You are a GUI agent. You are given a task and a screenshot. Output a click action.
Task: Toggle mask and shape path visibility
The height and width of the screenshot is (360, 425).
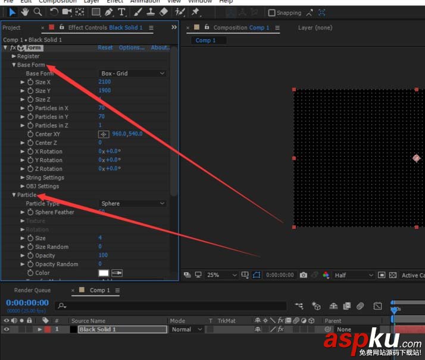point(257,275)
